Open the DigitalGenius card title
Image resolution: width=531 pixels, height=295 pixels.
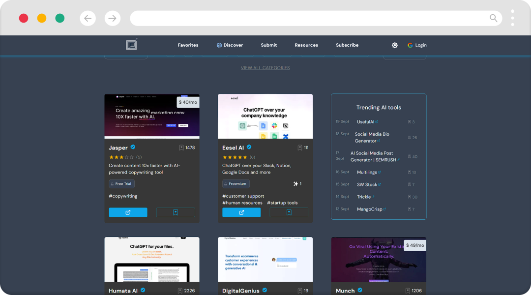(241, 291)
